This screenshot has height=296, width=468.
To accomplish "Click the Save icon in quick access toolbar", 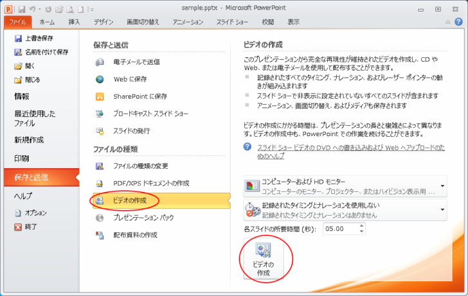I will click(x=21, y=10).
